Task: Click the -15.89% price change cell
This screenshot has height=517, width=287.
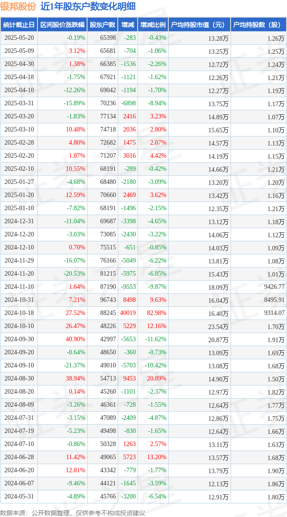Action: click(75, 103)
